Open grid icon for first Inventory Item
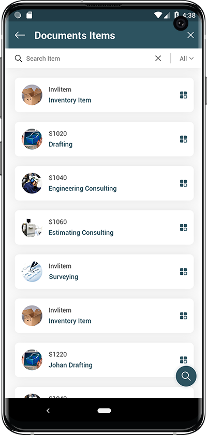The height and width of the screenshot is (435, 207). pyautogui.click(x=184, y=95)
